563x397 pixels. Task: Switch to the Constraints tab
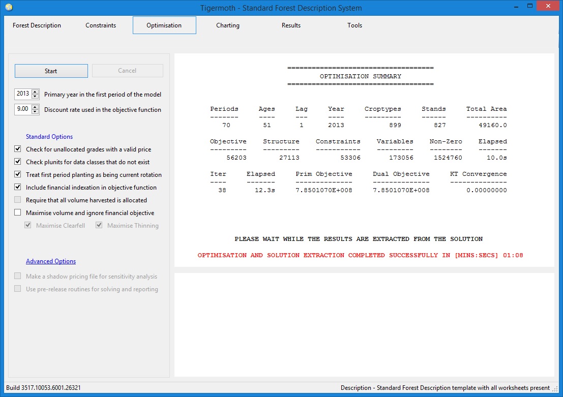tap(101, 25)
